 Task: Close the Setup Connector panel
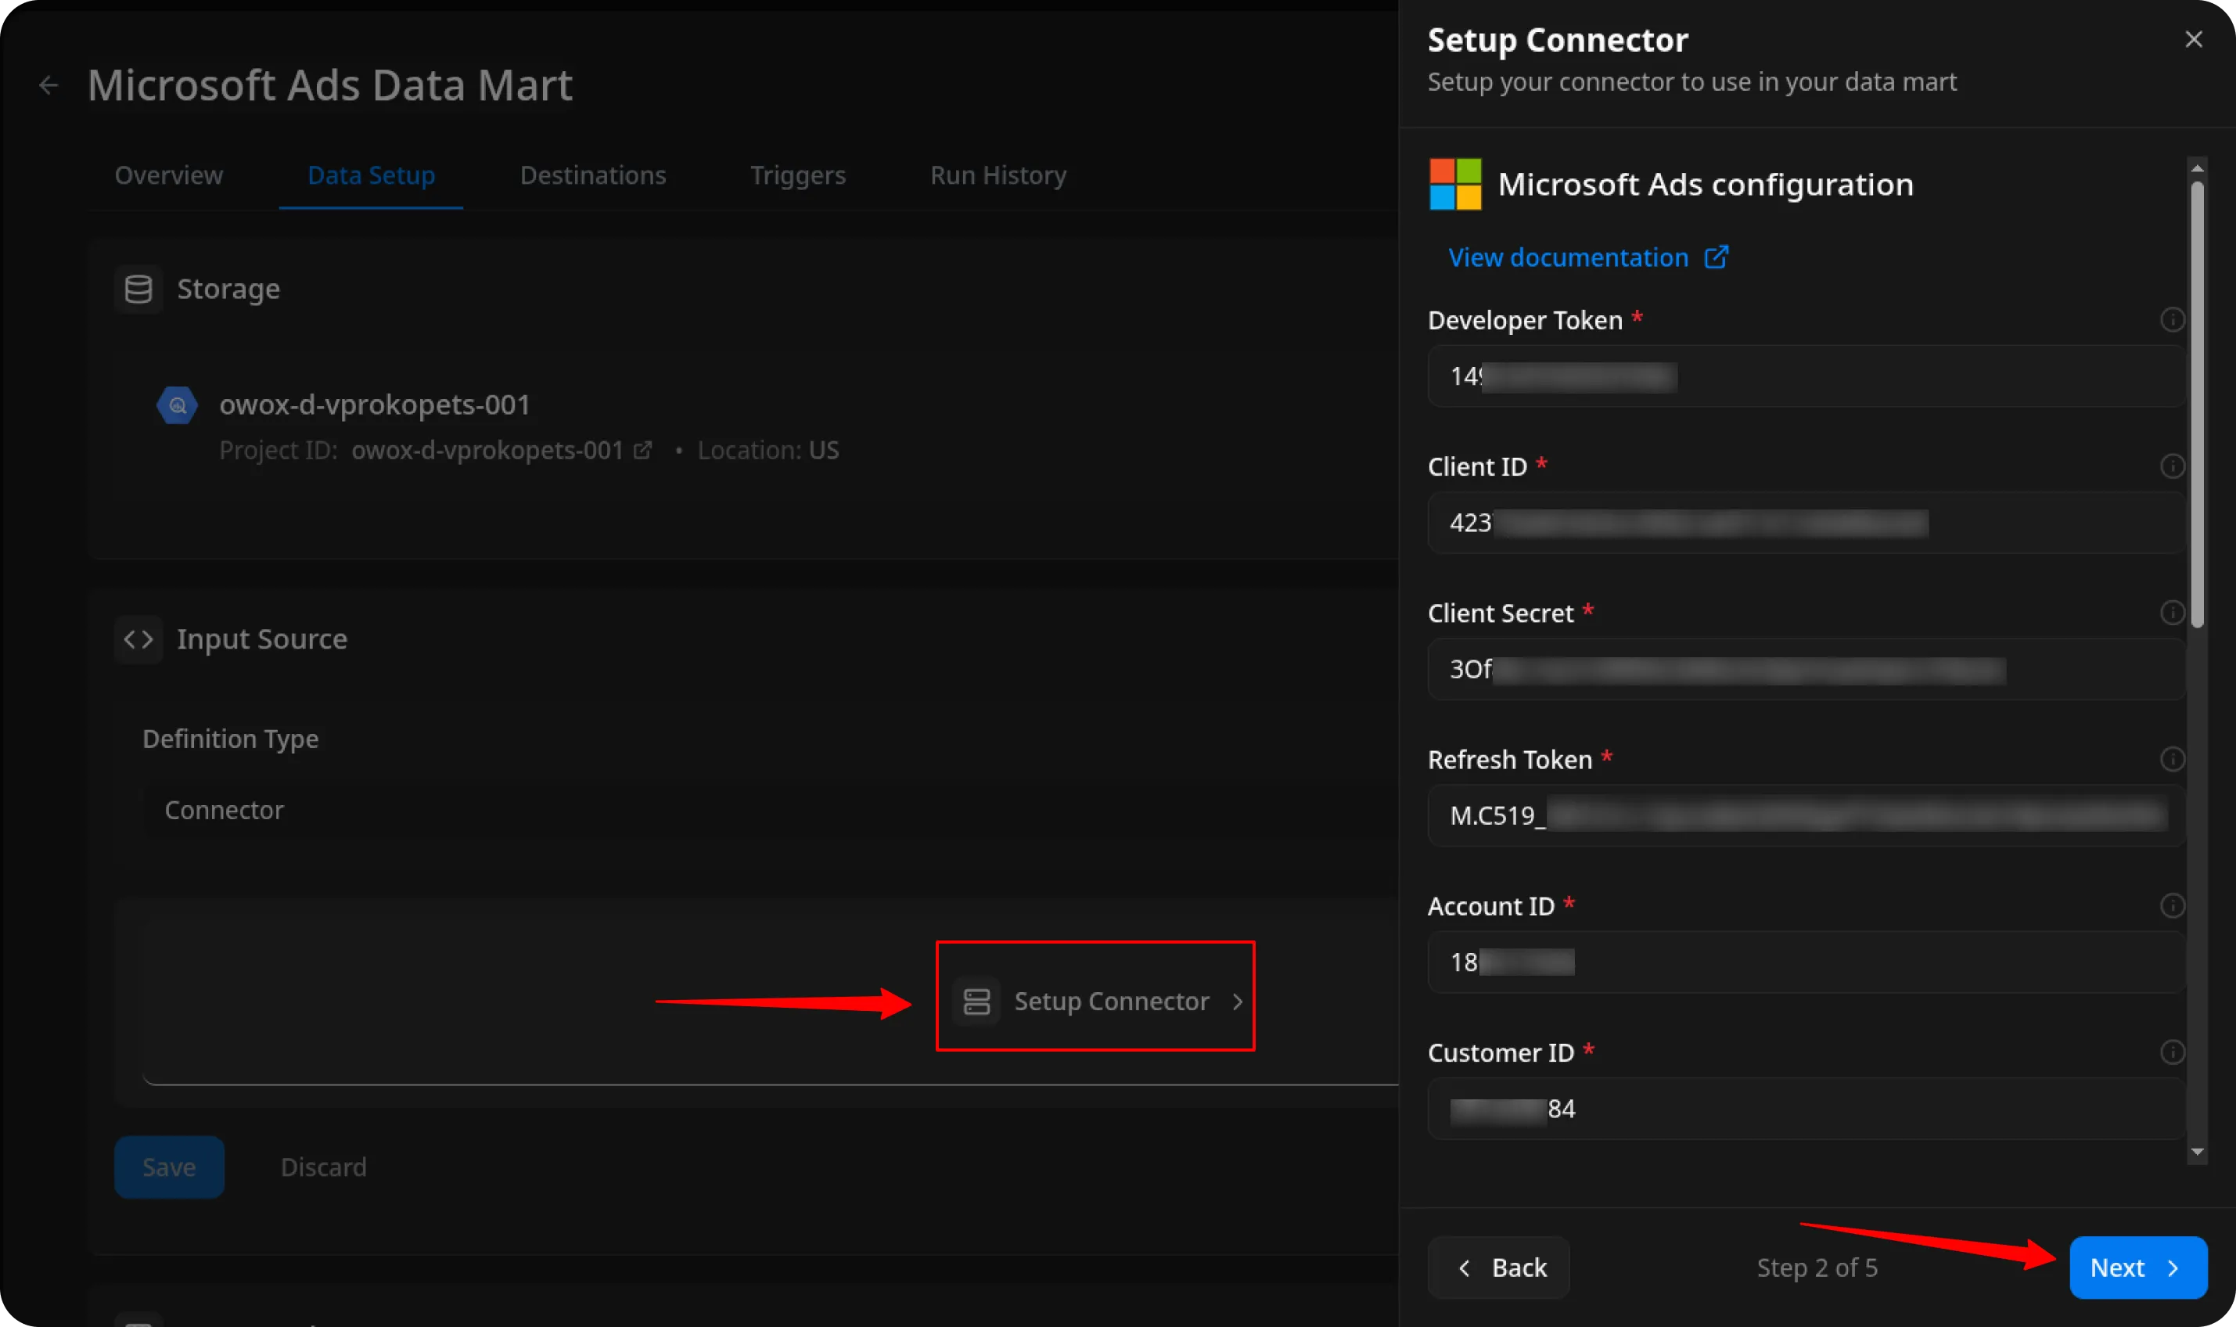(2192, 39)
